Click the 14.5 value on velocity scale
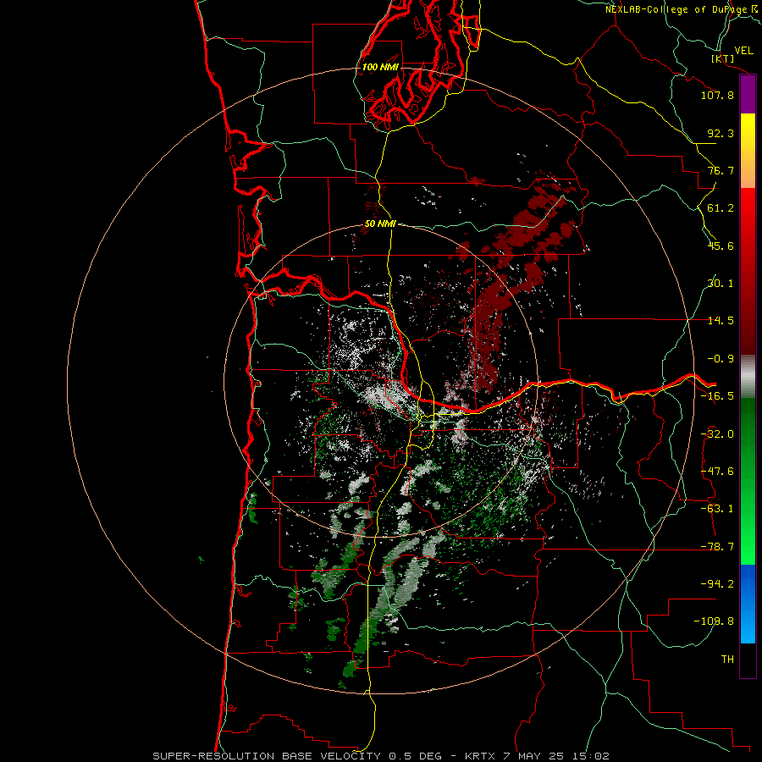This screenshot has height=762, width=762. 721,321
